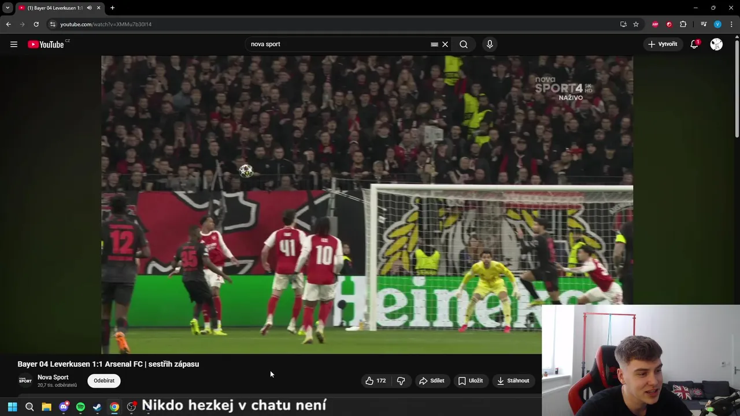
Task: Subscribe using the Odebírat button
Action: [104, 381]
